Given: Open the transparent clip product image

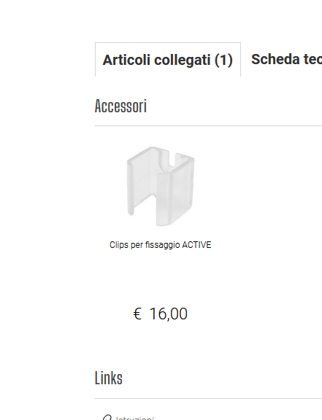Looking at the screenshot, I should pyautogui.click(x=161, y=186).
